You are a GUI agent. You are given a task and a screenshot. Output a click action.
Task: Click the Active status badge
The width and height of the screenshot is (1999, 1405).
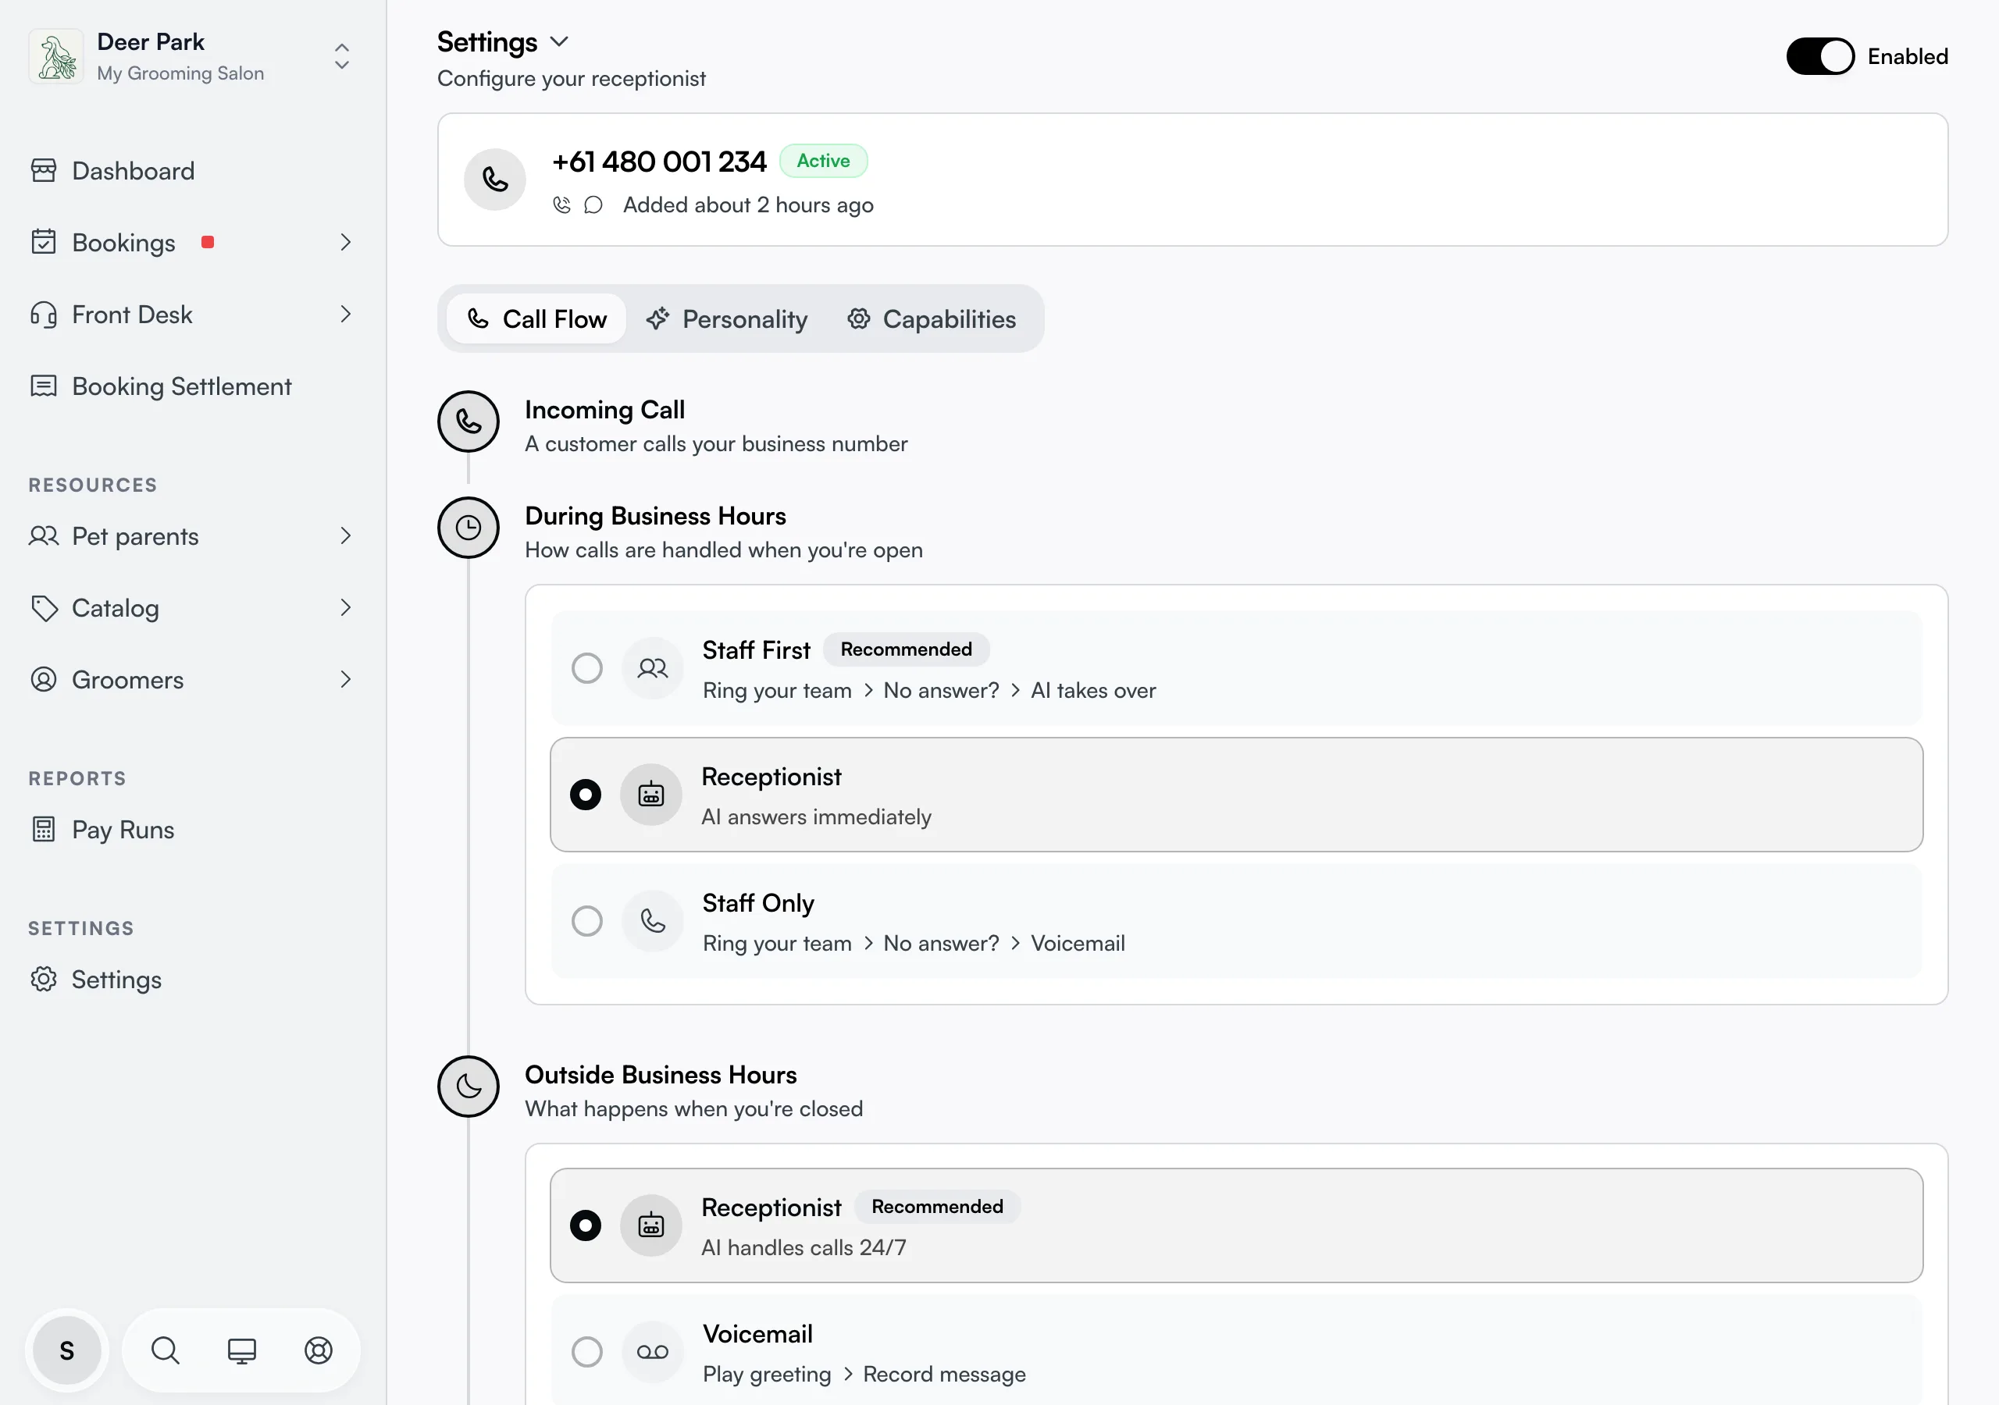pyautogui.click(x=823, y=161)
